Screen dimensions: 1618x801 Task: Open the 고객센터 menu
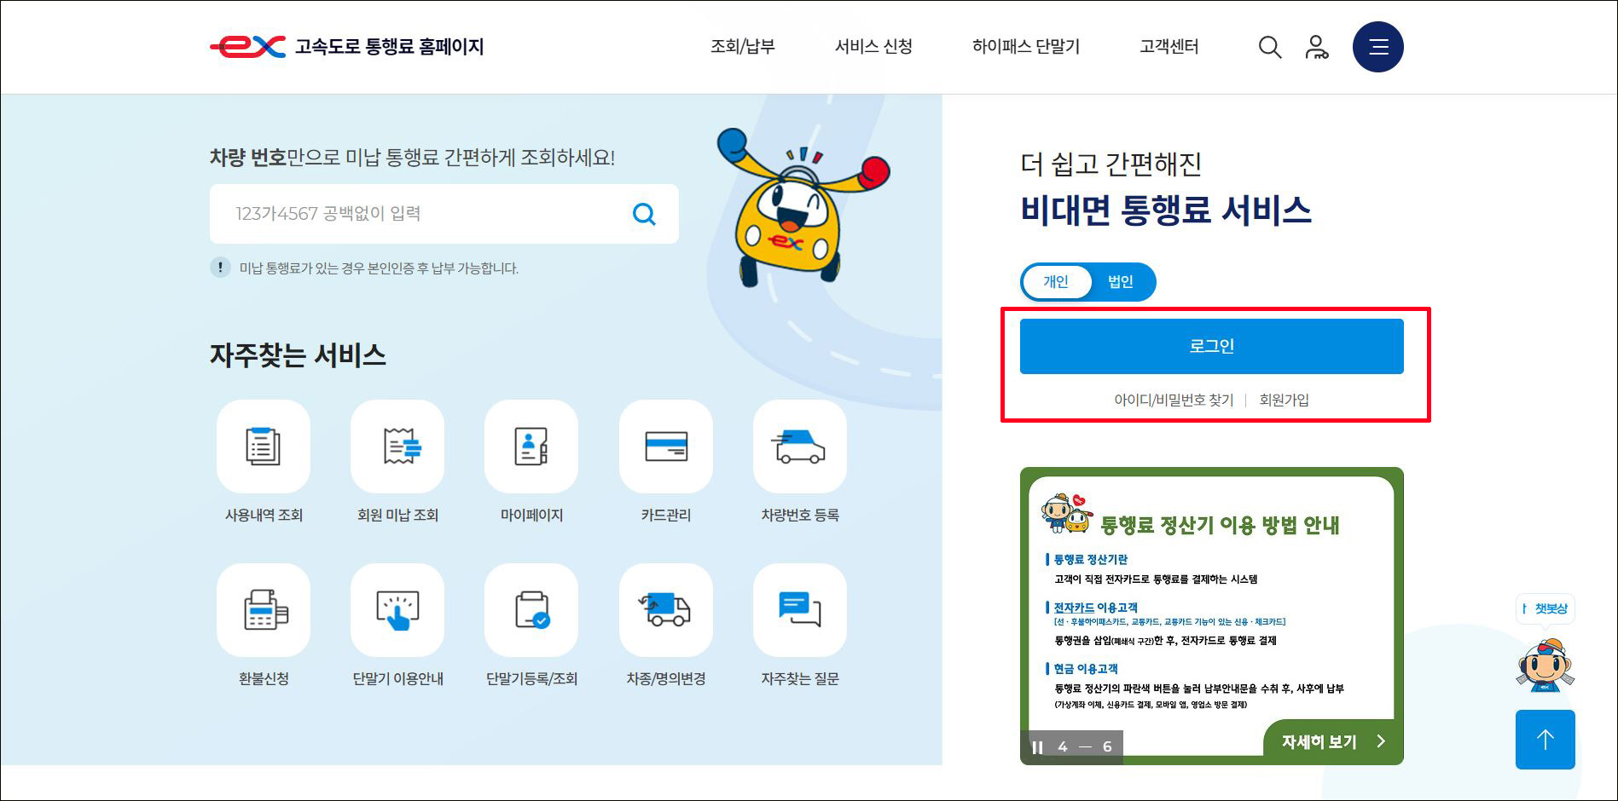coord(1169,47)
